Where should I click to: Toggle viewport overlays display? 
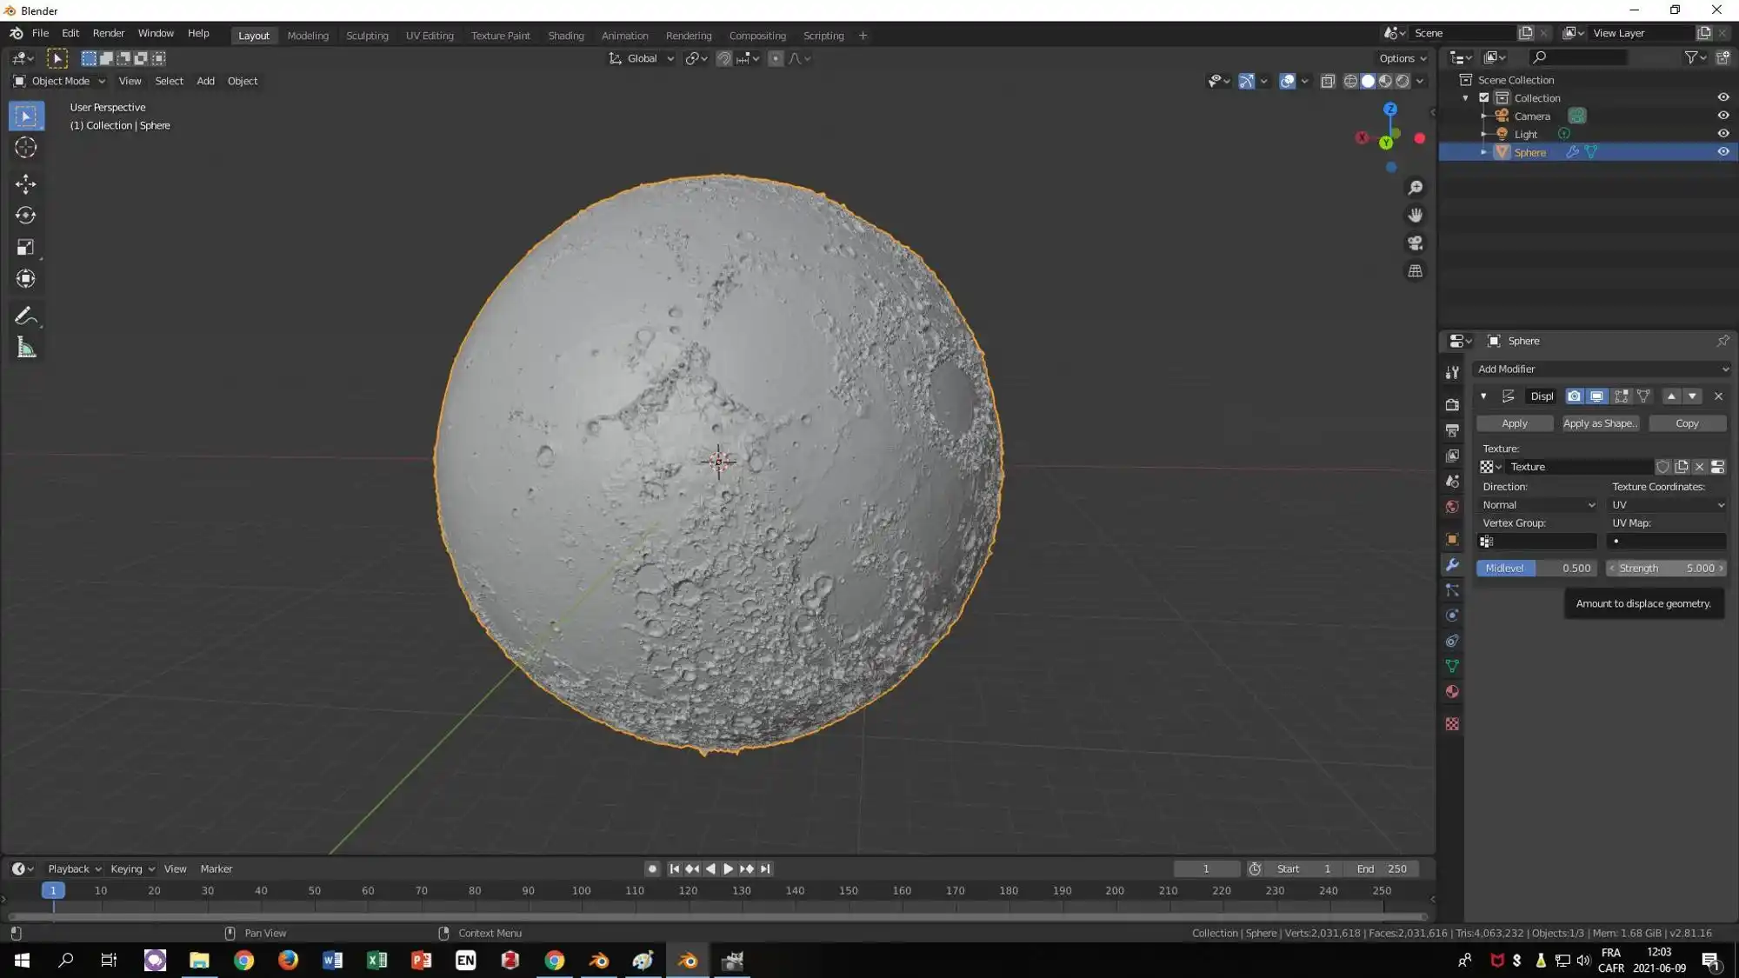[x=1288, y=81]
